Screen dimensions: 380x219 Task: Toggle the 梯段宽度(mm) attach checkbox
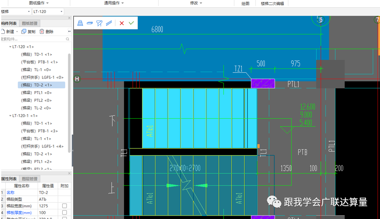coord(65,206)
